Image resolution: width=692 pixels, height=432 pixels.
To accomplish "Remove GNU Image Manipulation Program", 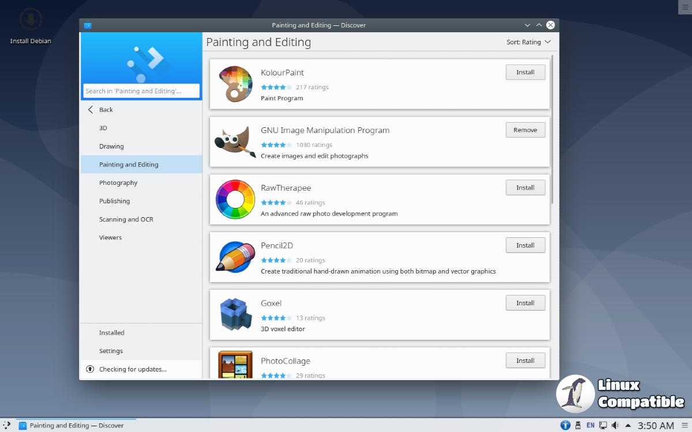I will pos(525,130).
